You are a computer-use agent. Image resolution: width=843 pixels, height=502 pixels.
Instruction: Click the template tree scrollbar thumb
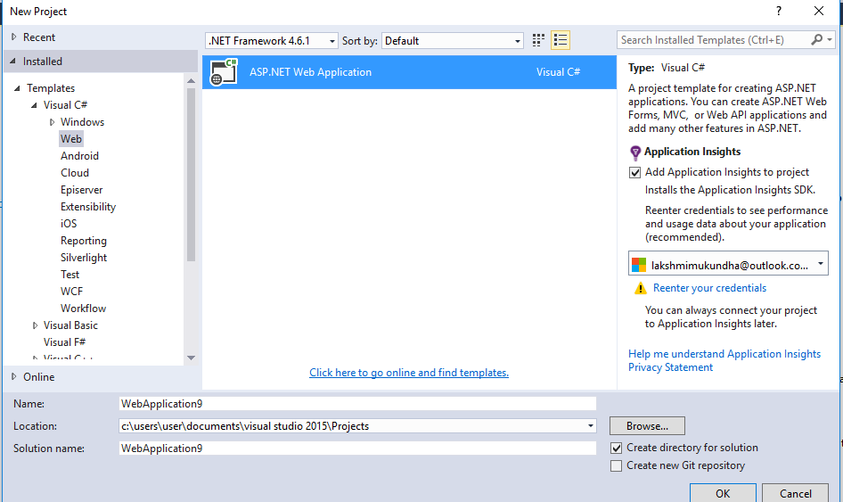pos(191,175)
